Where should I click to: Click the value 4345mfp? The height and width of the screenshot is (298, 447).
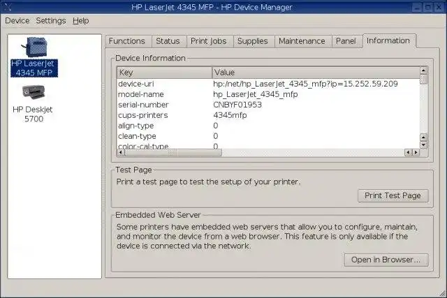pos(230,115)
